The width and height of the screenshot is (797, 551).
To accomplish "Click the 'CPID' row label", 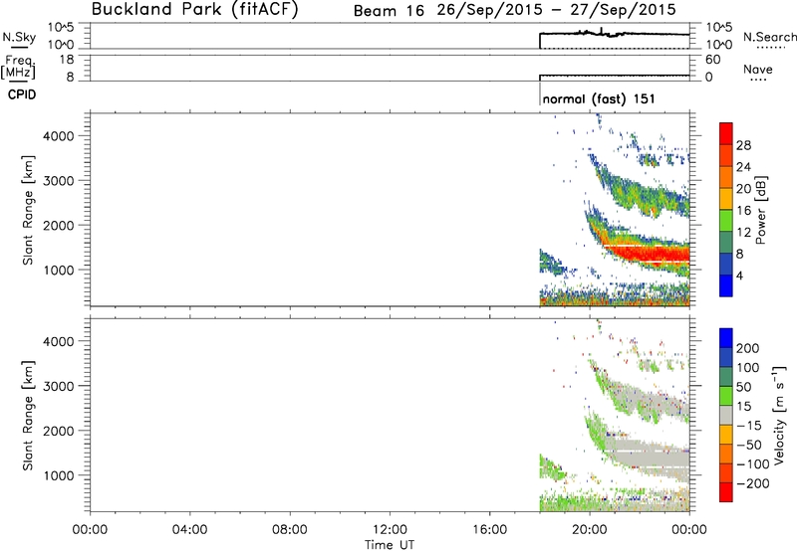I will click(22, 94).
